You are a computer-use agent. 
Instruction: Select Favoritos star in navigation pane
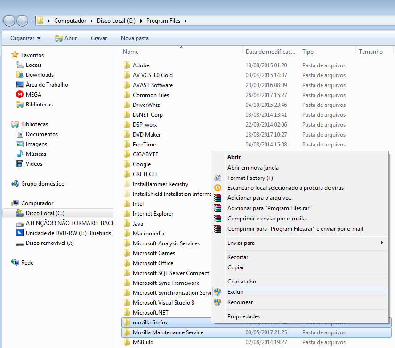[15, 55]
